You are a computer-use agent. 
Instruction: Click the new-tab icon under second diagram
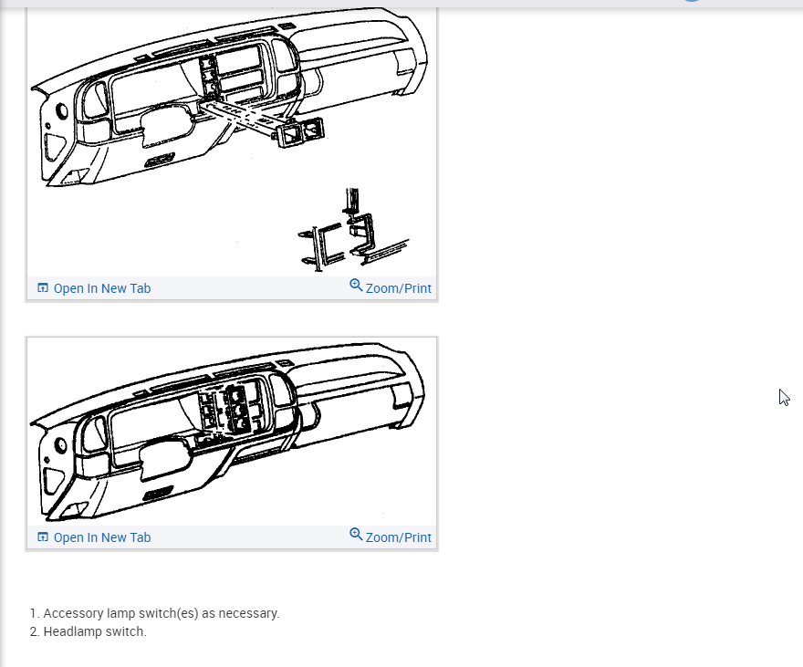click(x=43, y=537)
